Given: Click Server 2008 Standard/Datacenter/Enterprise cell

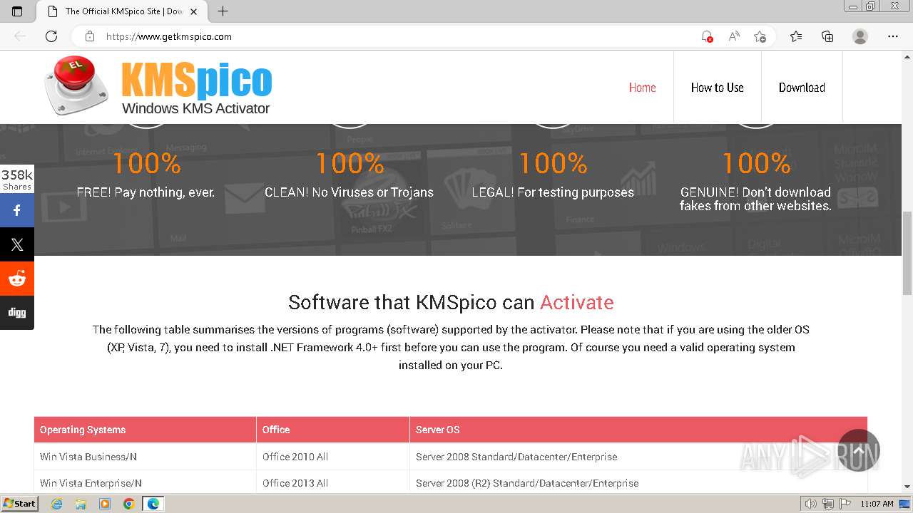Looking at the screenshot, I should tap(638, 457).
